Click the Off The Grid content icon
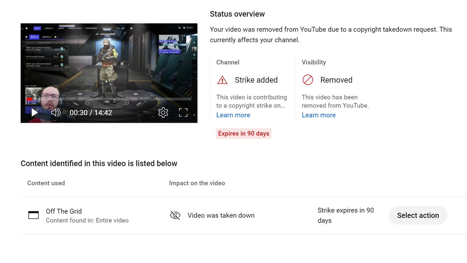This screenshot has width=467, height=263. tap(33, 215)
